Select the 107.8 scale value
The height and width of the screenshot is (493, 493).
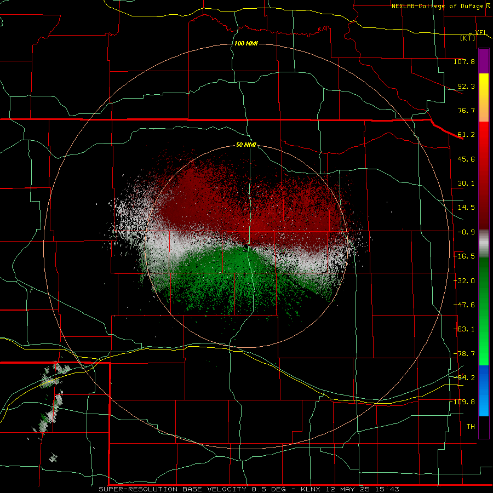tap(464, 61)
